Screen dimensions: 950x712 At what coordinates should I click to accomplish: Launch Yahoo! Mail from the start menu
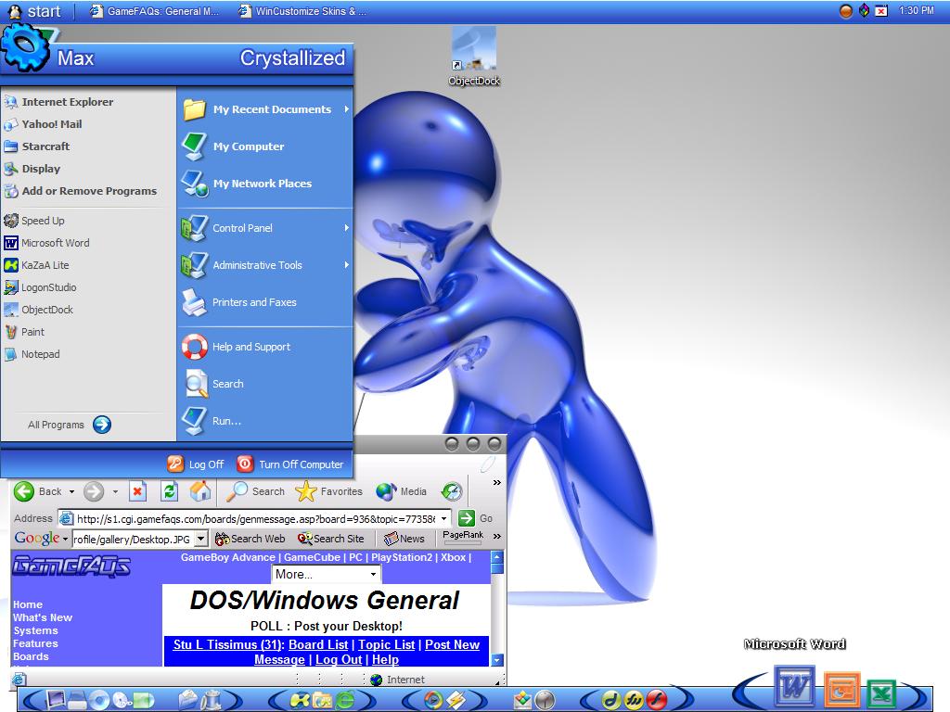[43, 124]
